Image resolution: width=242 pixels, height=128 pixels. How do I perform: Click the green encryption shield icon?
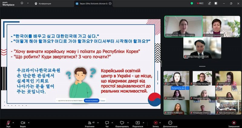(x=192, y=3)
